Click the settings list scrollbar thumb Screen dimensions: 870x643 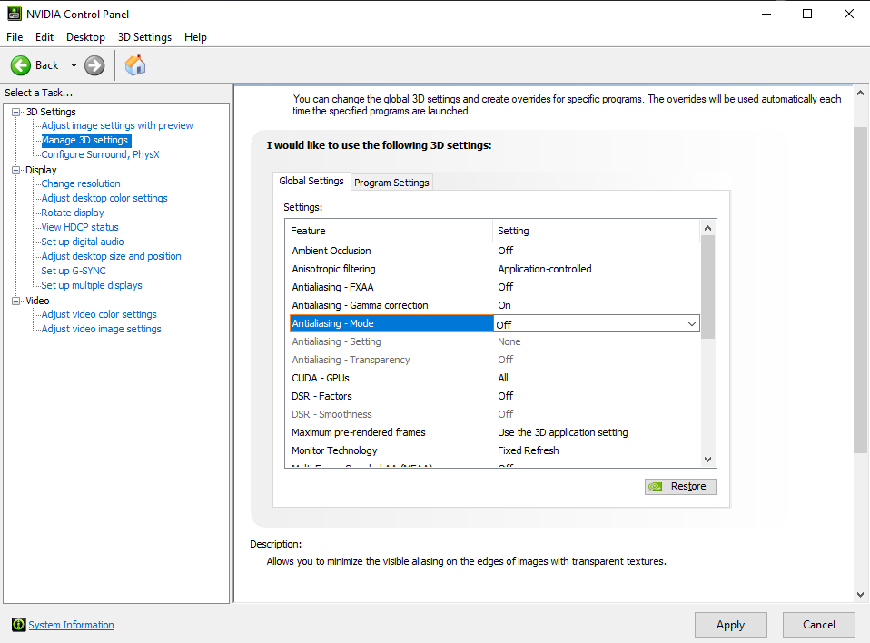[707, 287]
